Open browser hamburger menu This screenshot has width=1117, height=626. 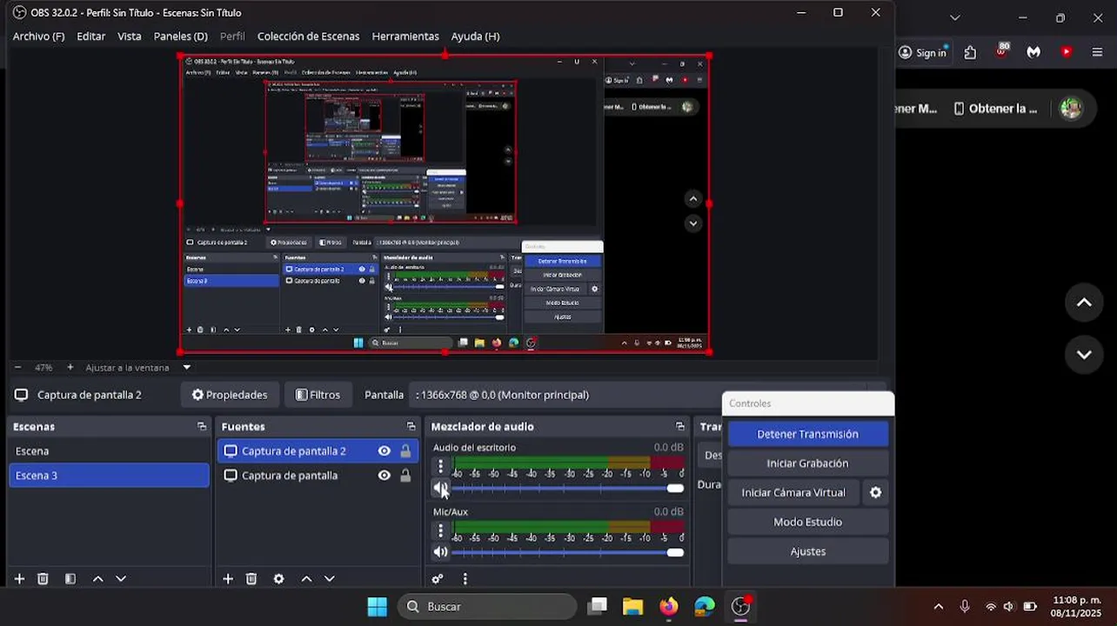click(1097, 52)
